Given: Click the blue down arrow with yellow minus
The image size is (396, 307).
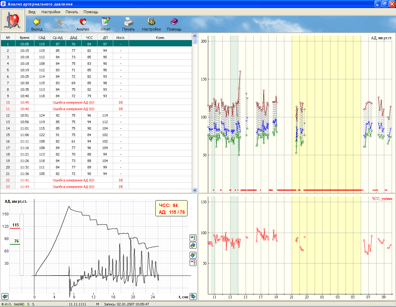Looking at the screenshot, I should click(193, 255).
